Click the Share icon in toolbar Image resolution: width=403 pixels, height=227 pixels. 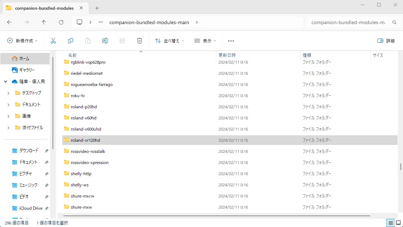pos(122,41)
